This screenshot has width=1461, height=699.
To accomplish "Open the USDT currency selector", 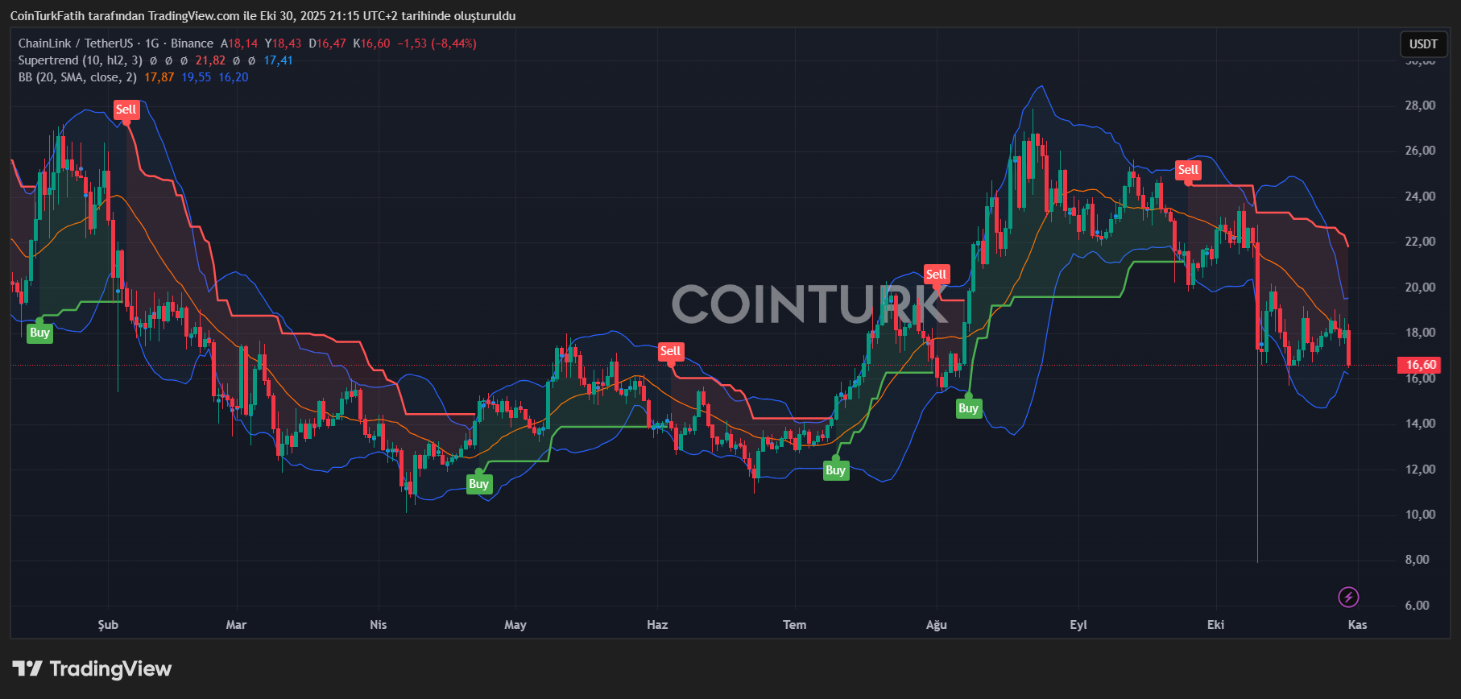I will pyautogui.click(x=1422, y=44).
